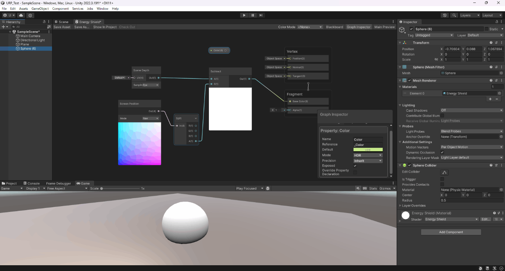Click the shader Edit... button
The image size is (505, 271).
pos(486,219)
